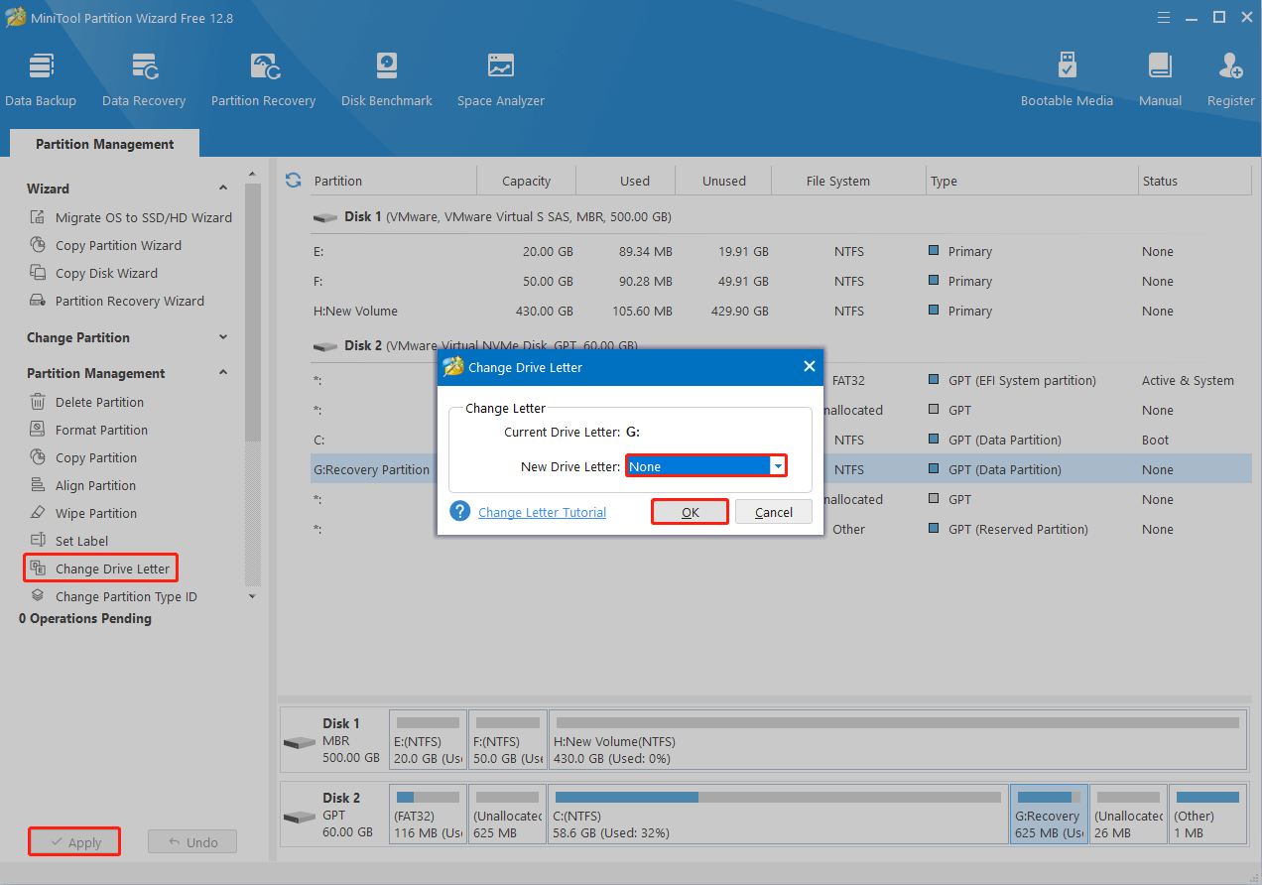Select the F: partition row
The image size is (1262, 885).
coord(781,281)
